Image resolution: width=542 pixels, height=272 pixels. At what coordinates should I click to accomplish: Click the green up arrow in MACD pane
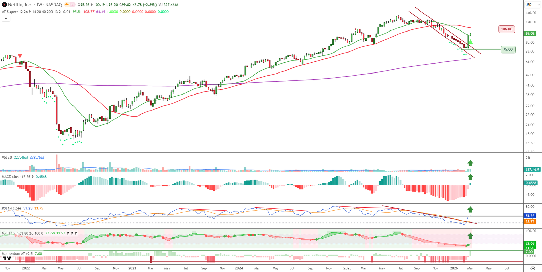(x=470, y=177)
